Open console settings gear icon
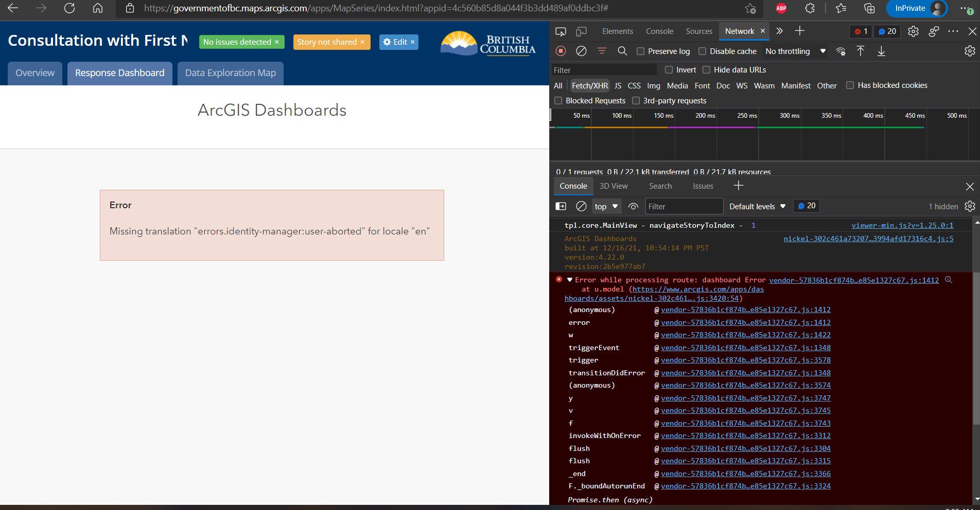Screen dimensions: 980x510 coord(970,206)
